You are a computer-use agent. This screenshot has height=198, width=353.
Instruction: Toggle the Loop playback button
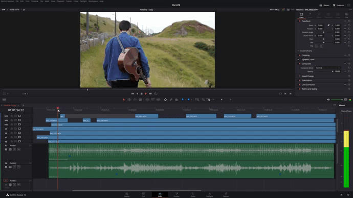click(156, 93)
